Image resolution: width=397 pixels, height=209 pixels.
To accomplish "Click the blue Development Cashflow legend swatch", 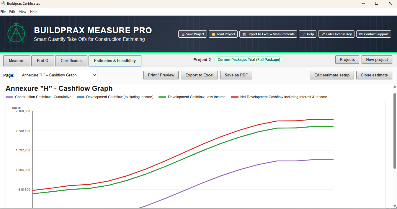I will pyautogui.click(x=80, y=97).
